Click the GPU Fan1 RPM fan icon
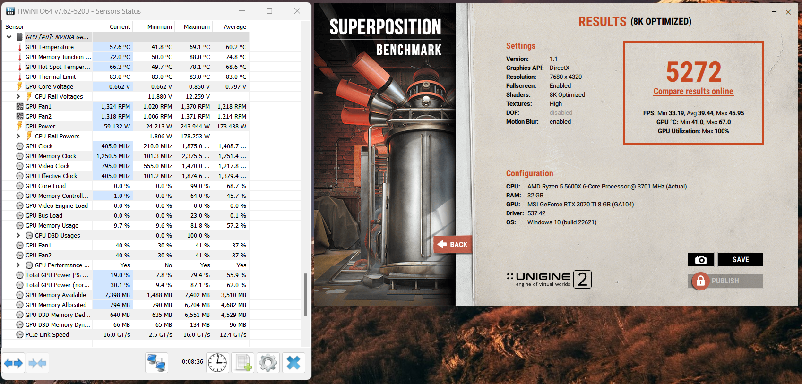 coord(20,107)
